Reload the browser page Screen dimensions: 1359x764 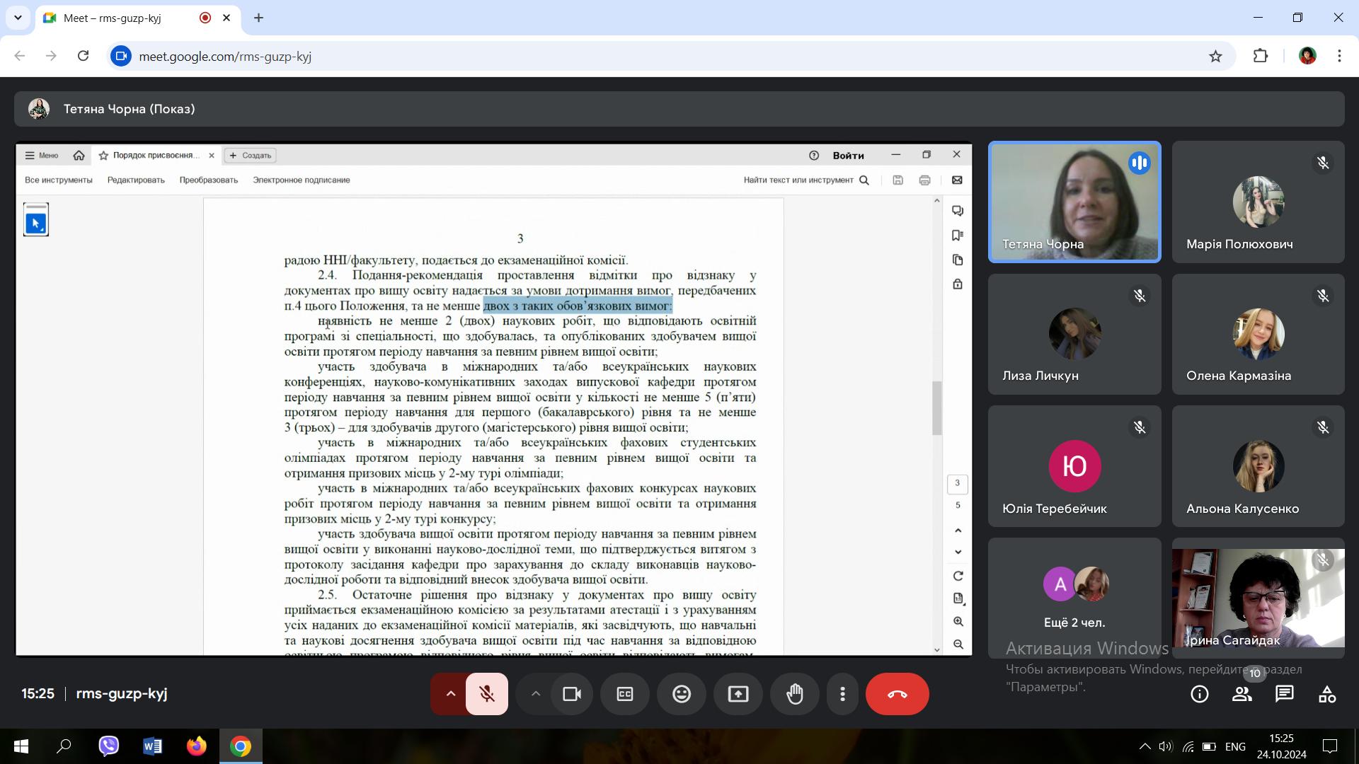point(83,56)
